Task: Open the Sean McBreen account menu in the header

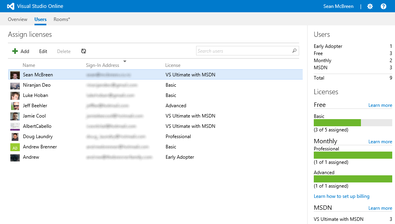Action: [x=338, y=6]
